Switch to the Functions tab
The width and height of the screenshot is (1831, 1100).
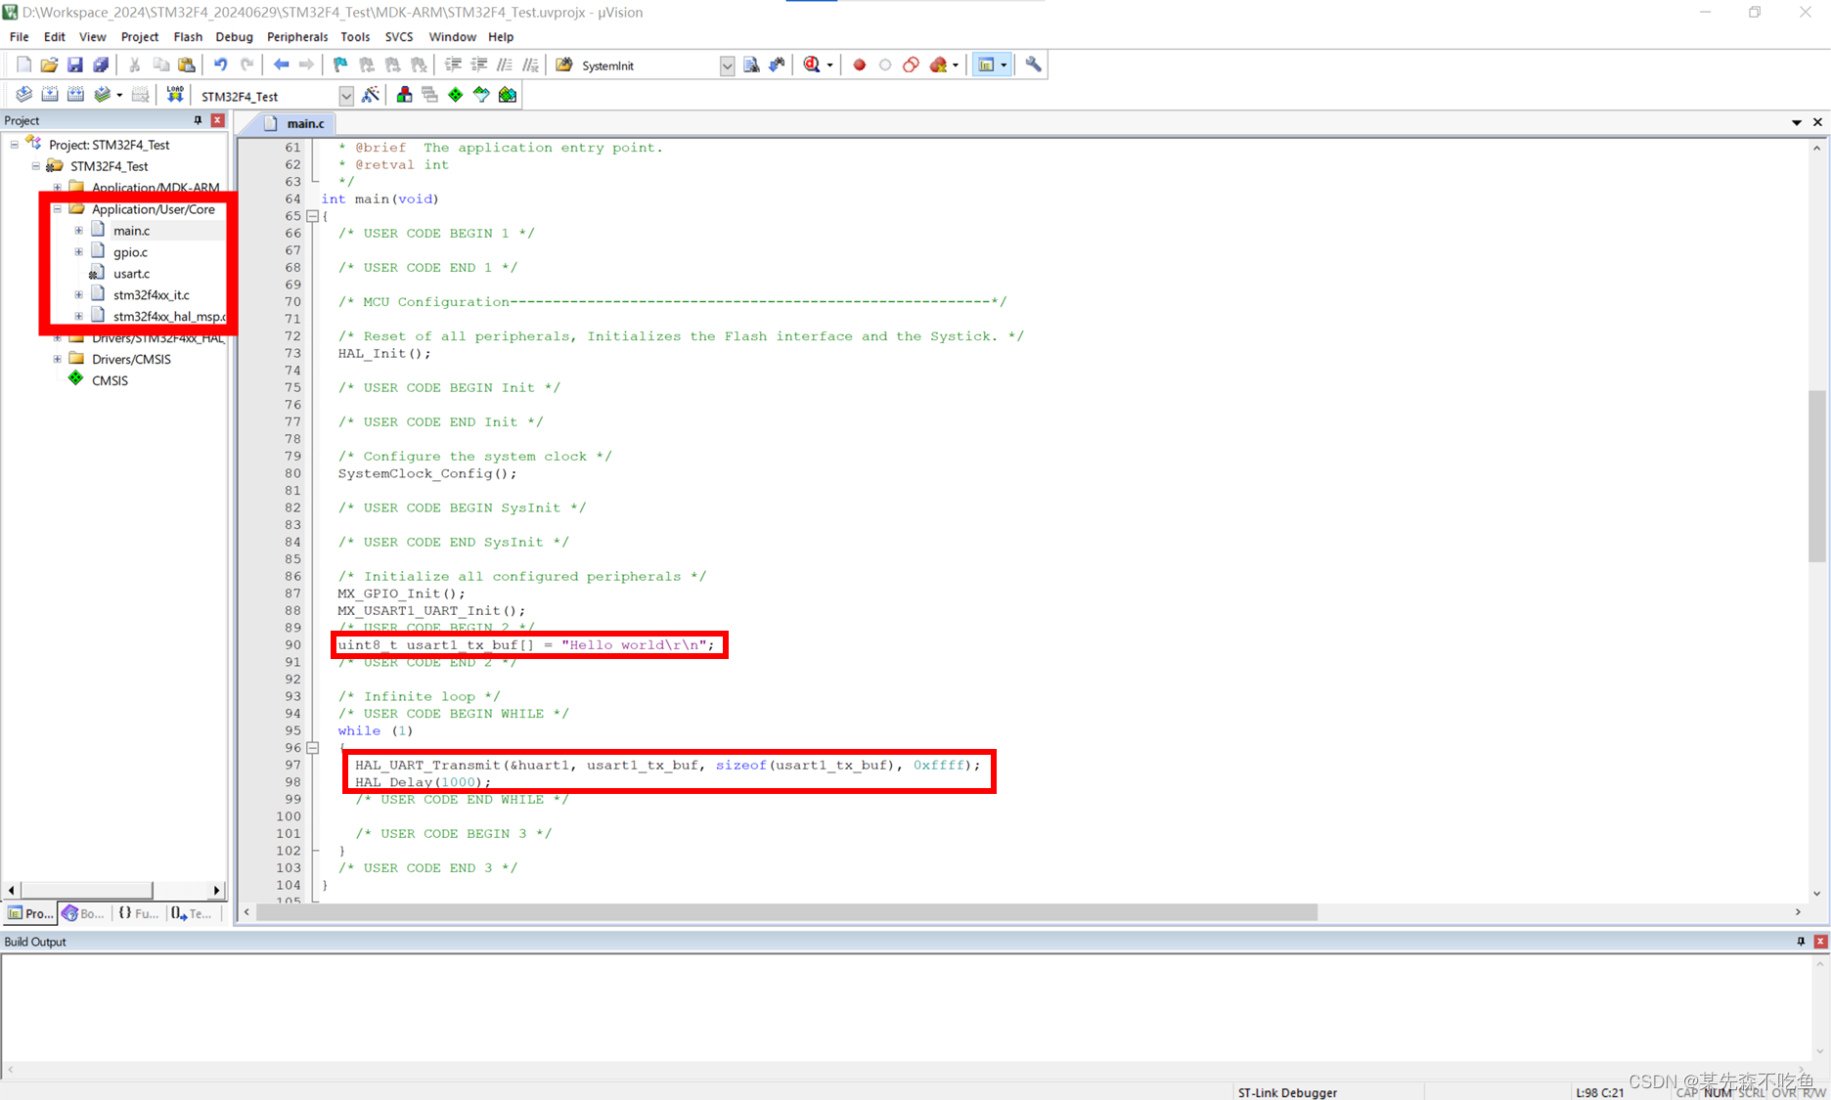point(138,913)
